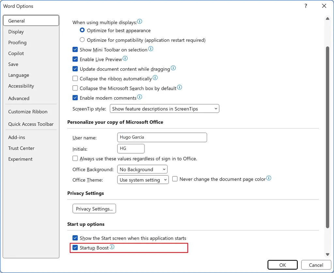The width and height of the screenshot is (334, 273).
Task: Click info icon beside Collapse Microsoft Search box
Action: [x=180, y=87]
